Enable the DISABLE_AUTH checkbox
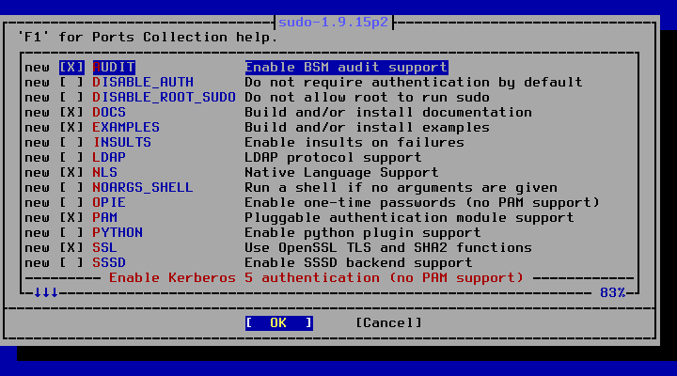677x376 pixels. pyautogui.click(x=71, y=83)
